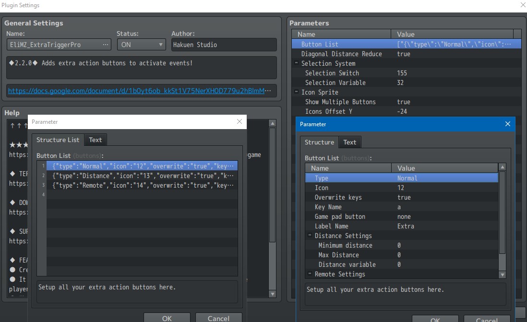
Task: Switch to Text tab in blue Parameter dialog
Action: tap(349, 142)
